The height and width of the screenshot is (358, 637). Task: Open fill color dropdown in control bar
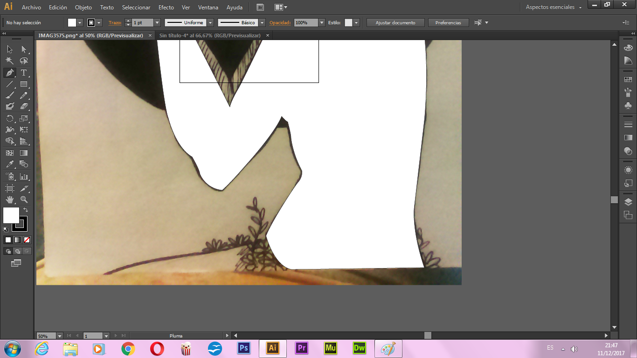[80, 22]
